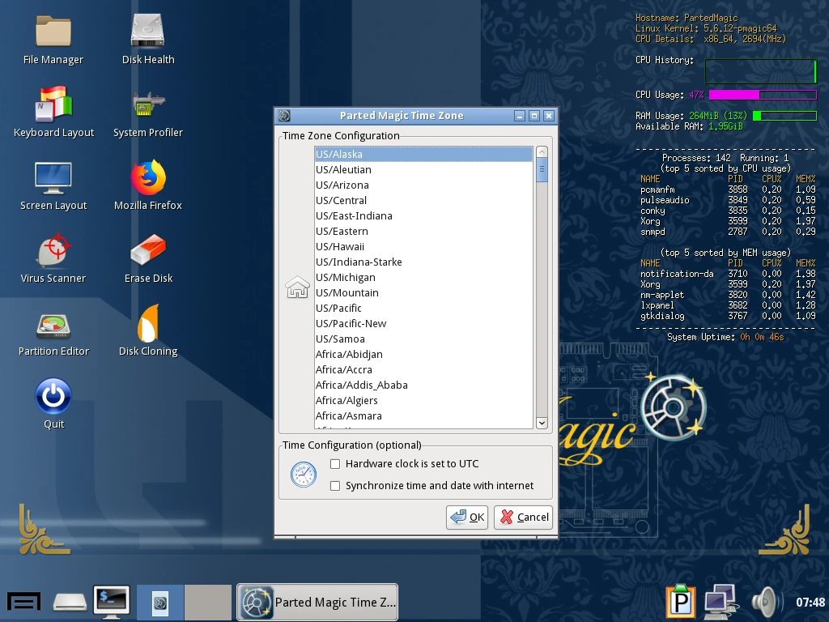Viewport: 829px width, 622px height.
Task: Click the Quit power icon
Action: coord(53,395)
